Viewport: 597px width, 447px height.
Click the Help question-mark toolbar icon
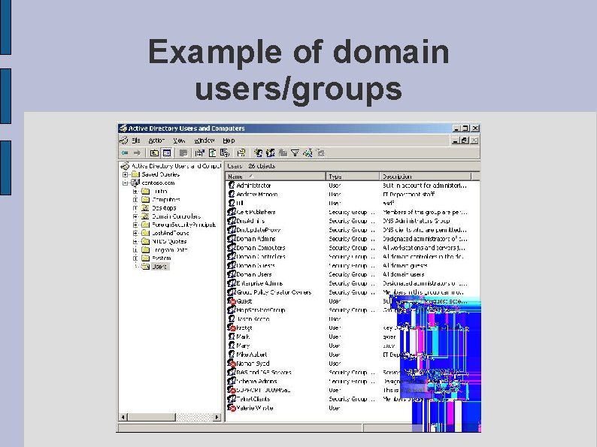click(241, 153)
